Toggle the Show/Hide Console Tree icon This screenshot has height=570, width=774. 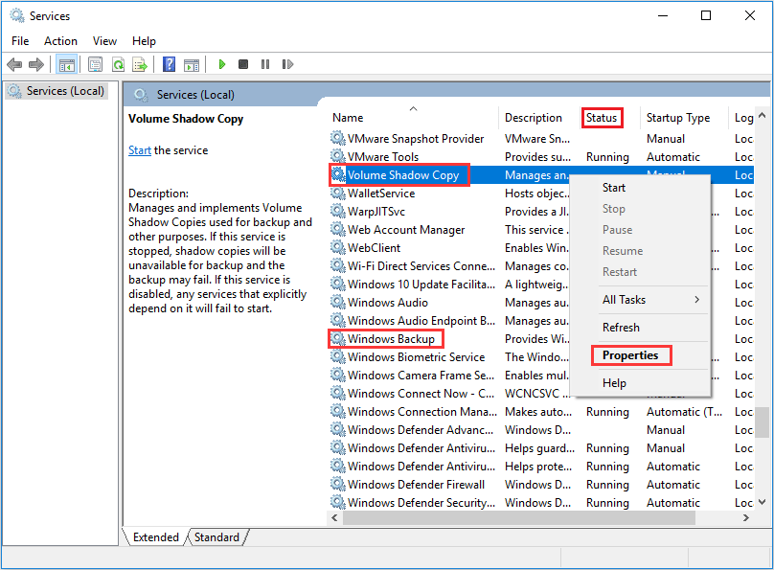point(66,64)
